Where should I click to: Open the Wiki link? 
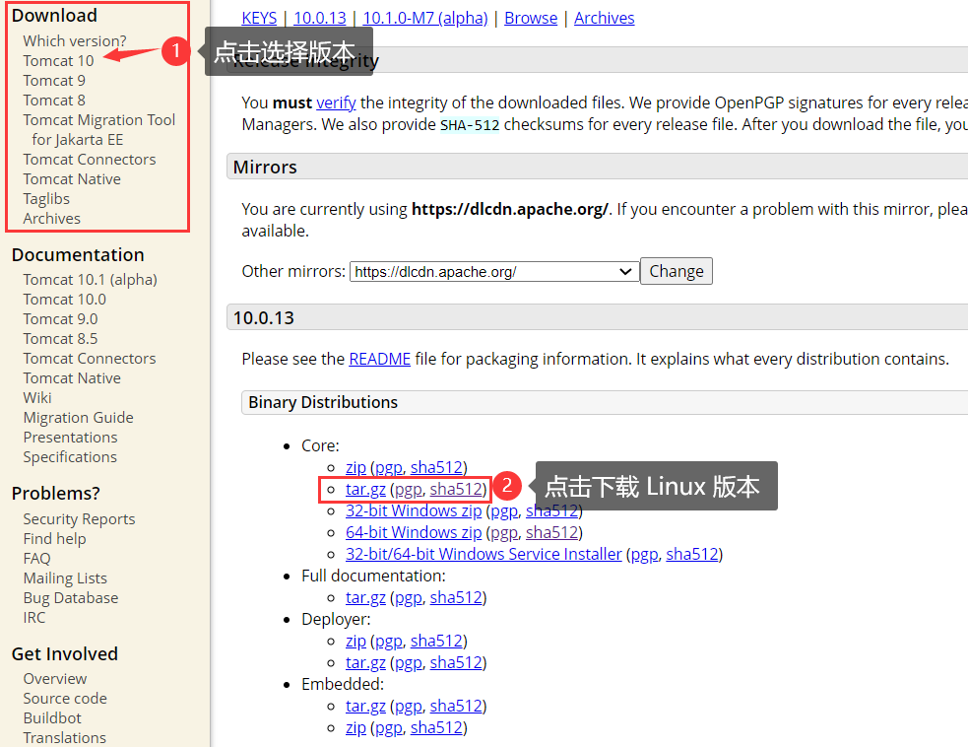[x=37, y=398]
